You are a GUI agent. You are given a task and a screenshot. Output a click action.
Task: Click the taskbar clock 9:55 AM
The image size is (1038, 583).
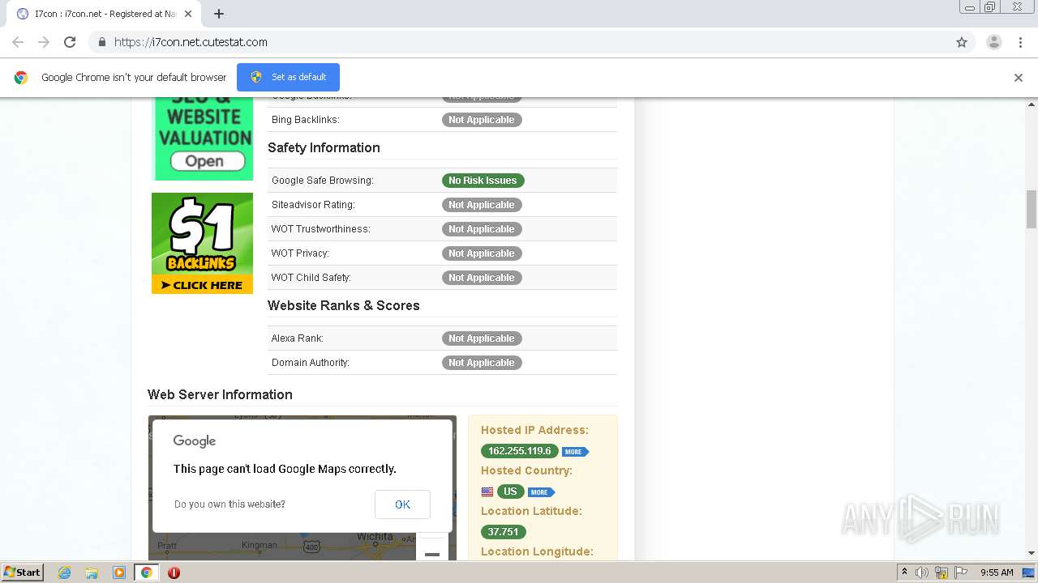tap(997, 572)
